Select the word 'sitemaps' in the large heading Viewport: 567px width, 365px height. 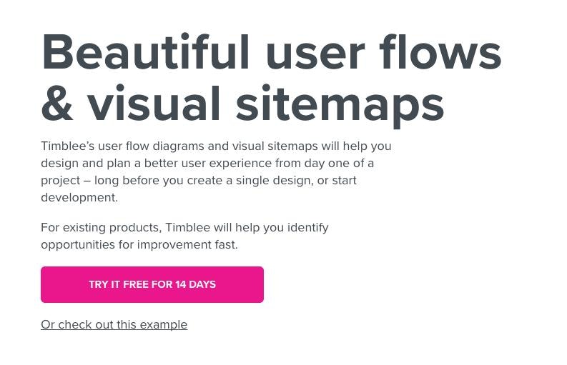click(340, 106)
